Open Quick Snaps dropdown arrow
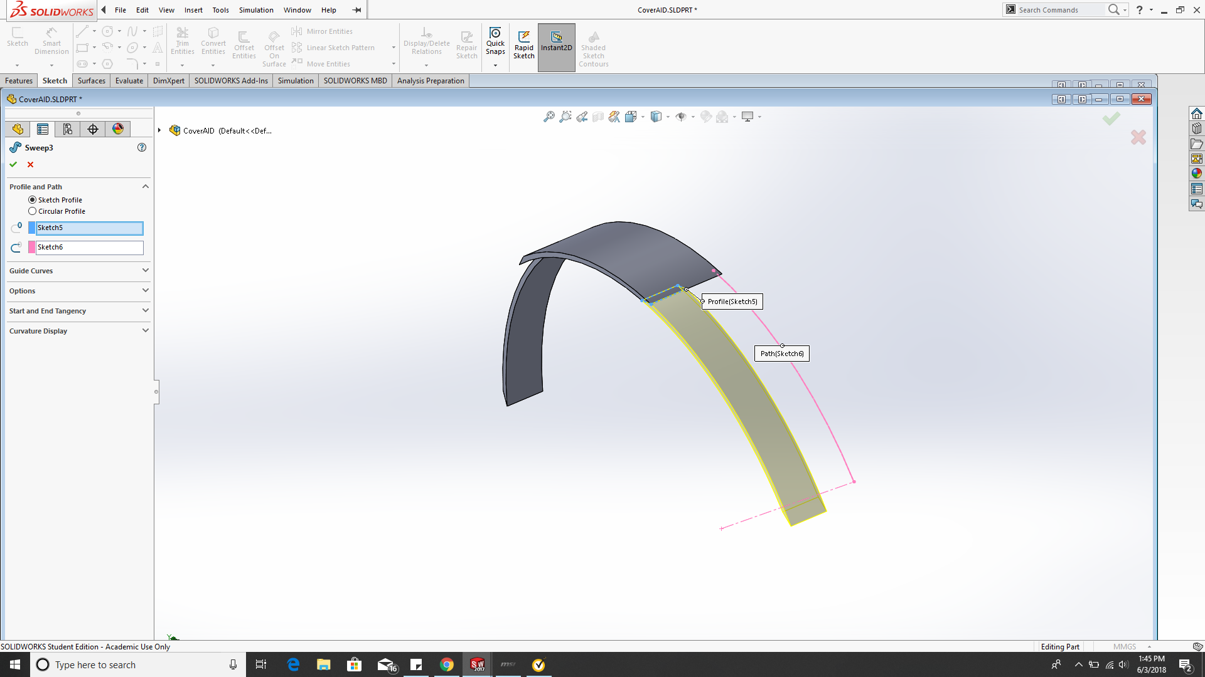The image size is (1205, 677). (495, 65)
